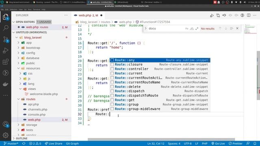Click the find input field containing docu
Viewport: 260px width, 146px height.
tap(166, 28)
